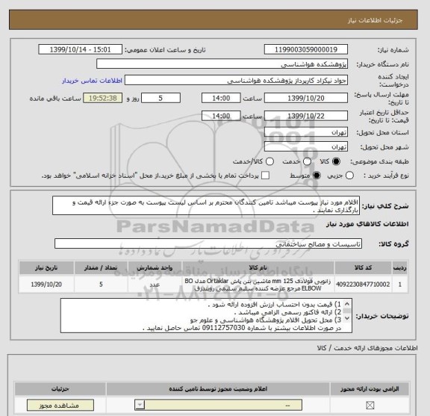Click the جزئیات column header
The height and width of the screenshot is (416, 430).
coord(60,389)
